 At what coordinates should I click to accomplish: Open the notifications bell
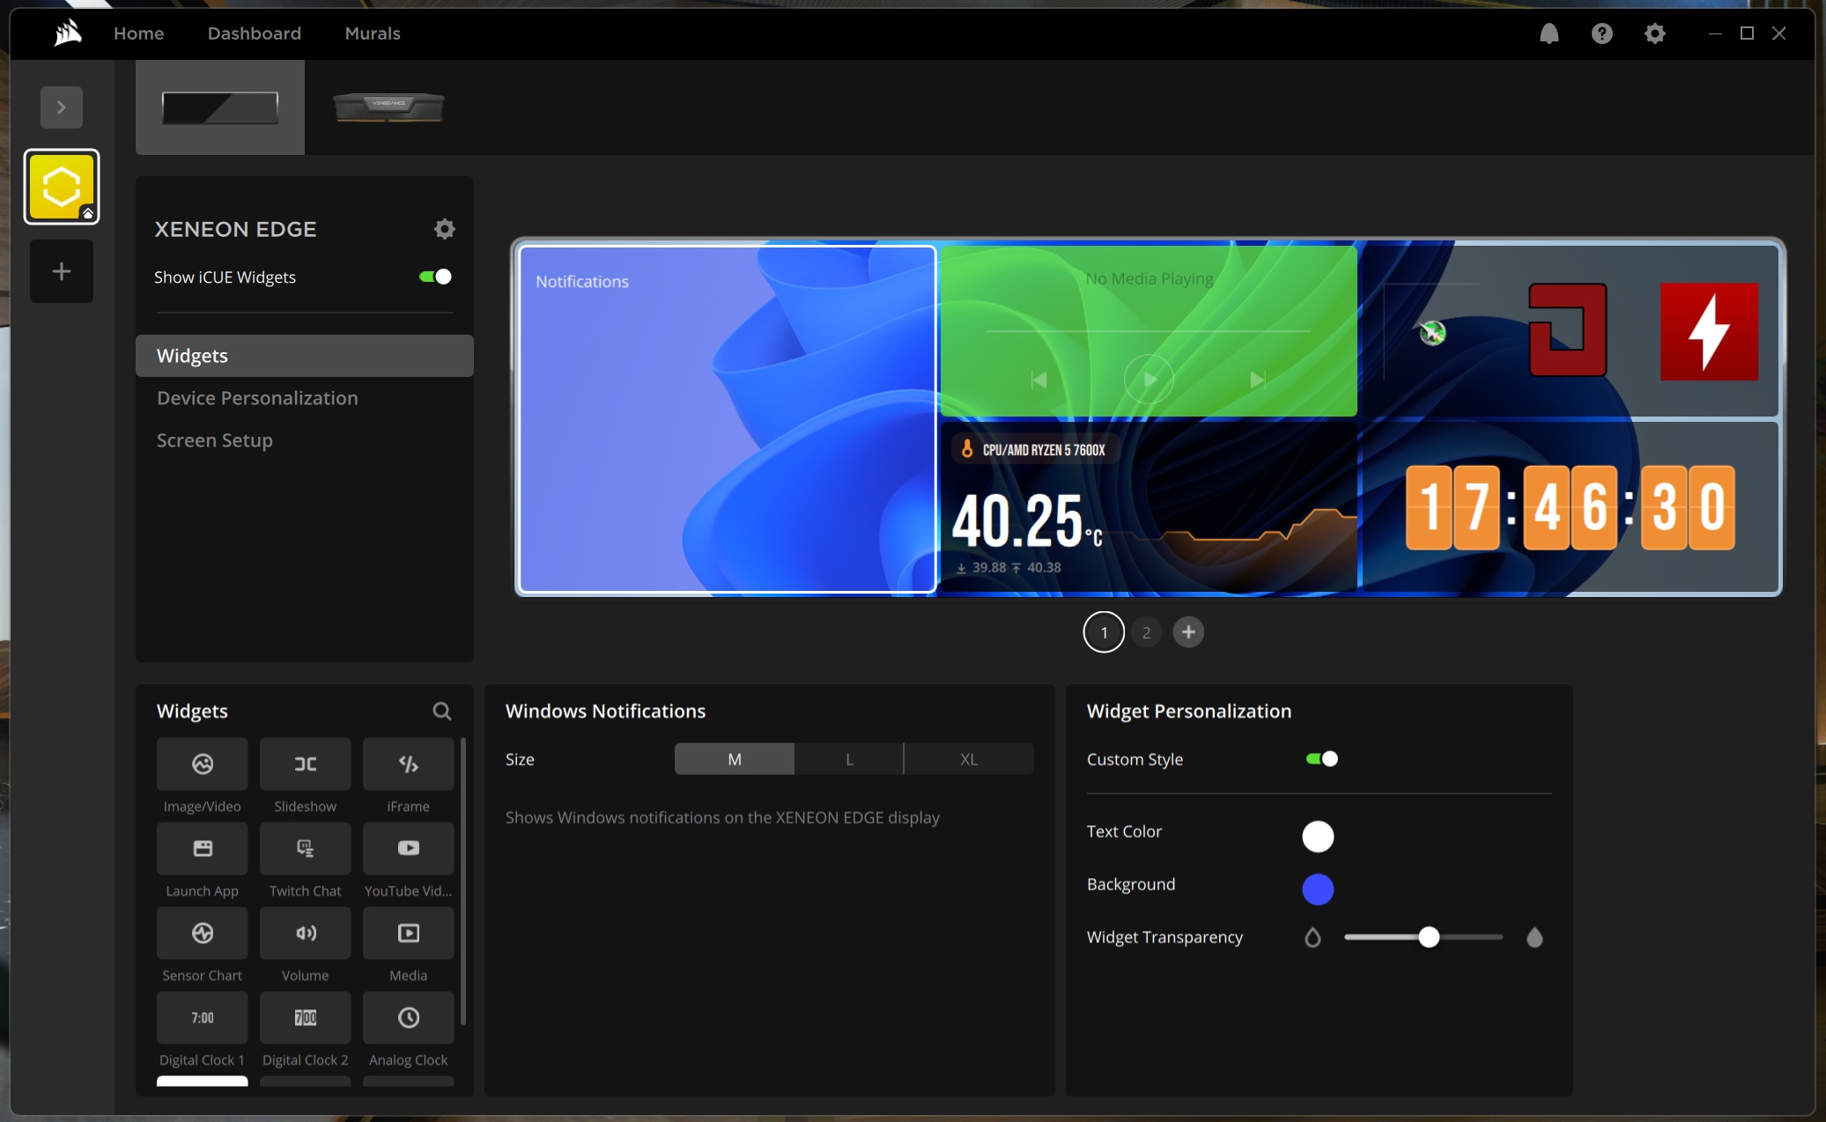[1549, 33]
